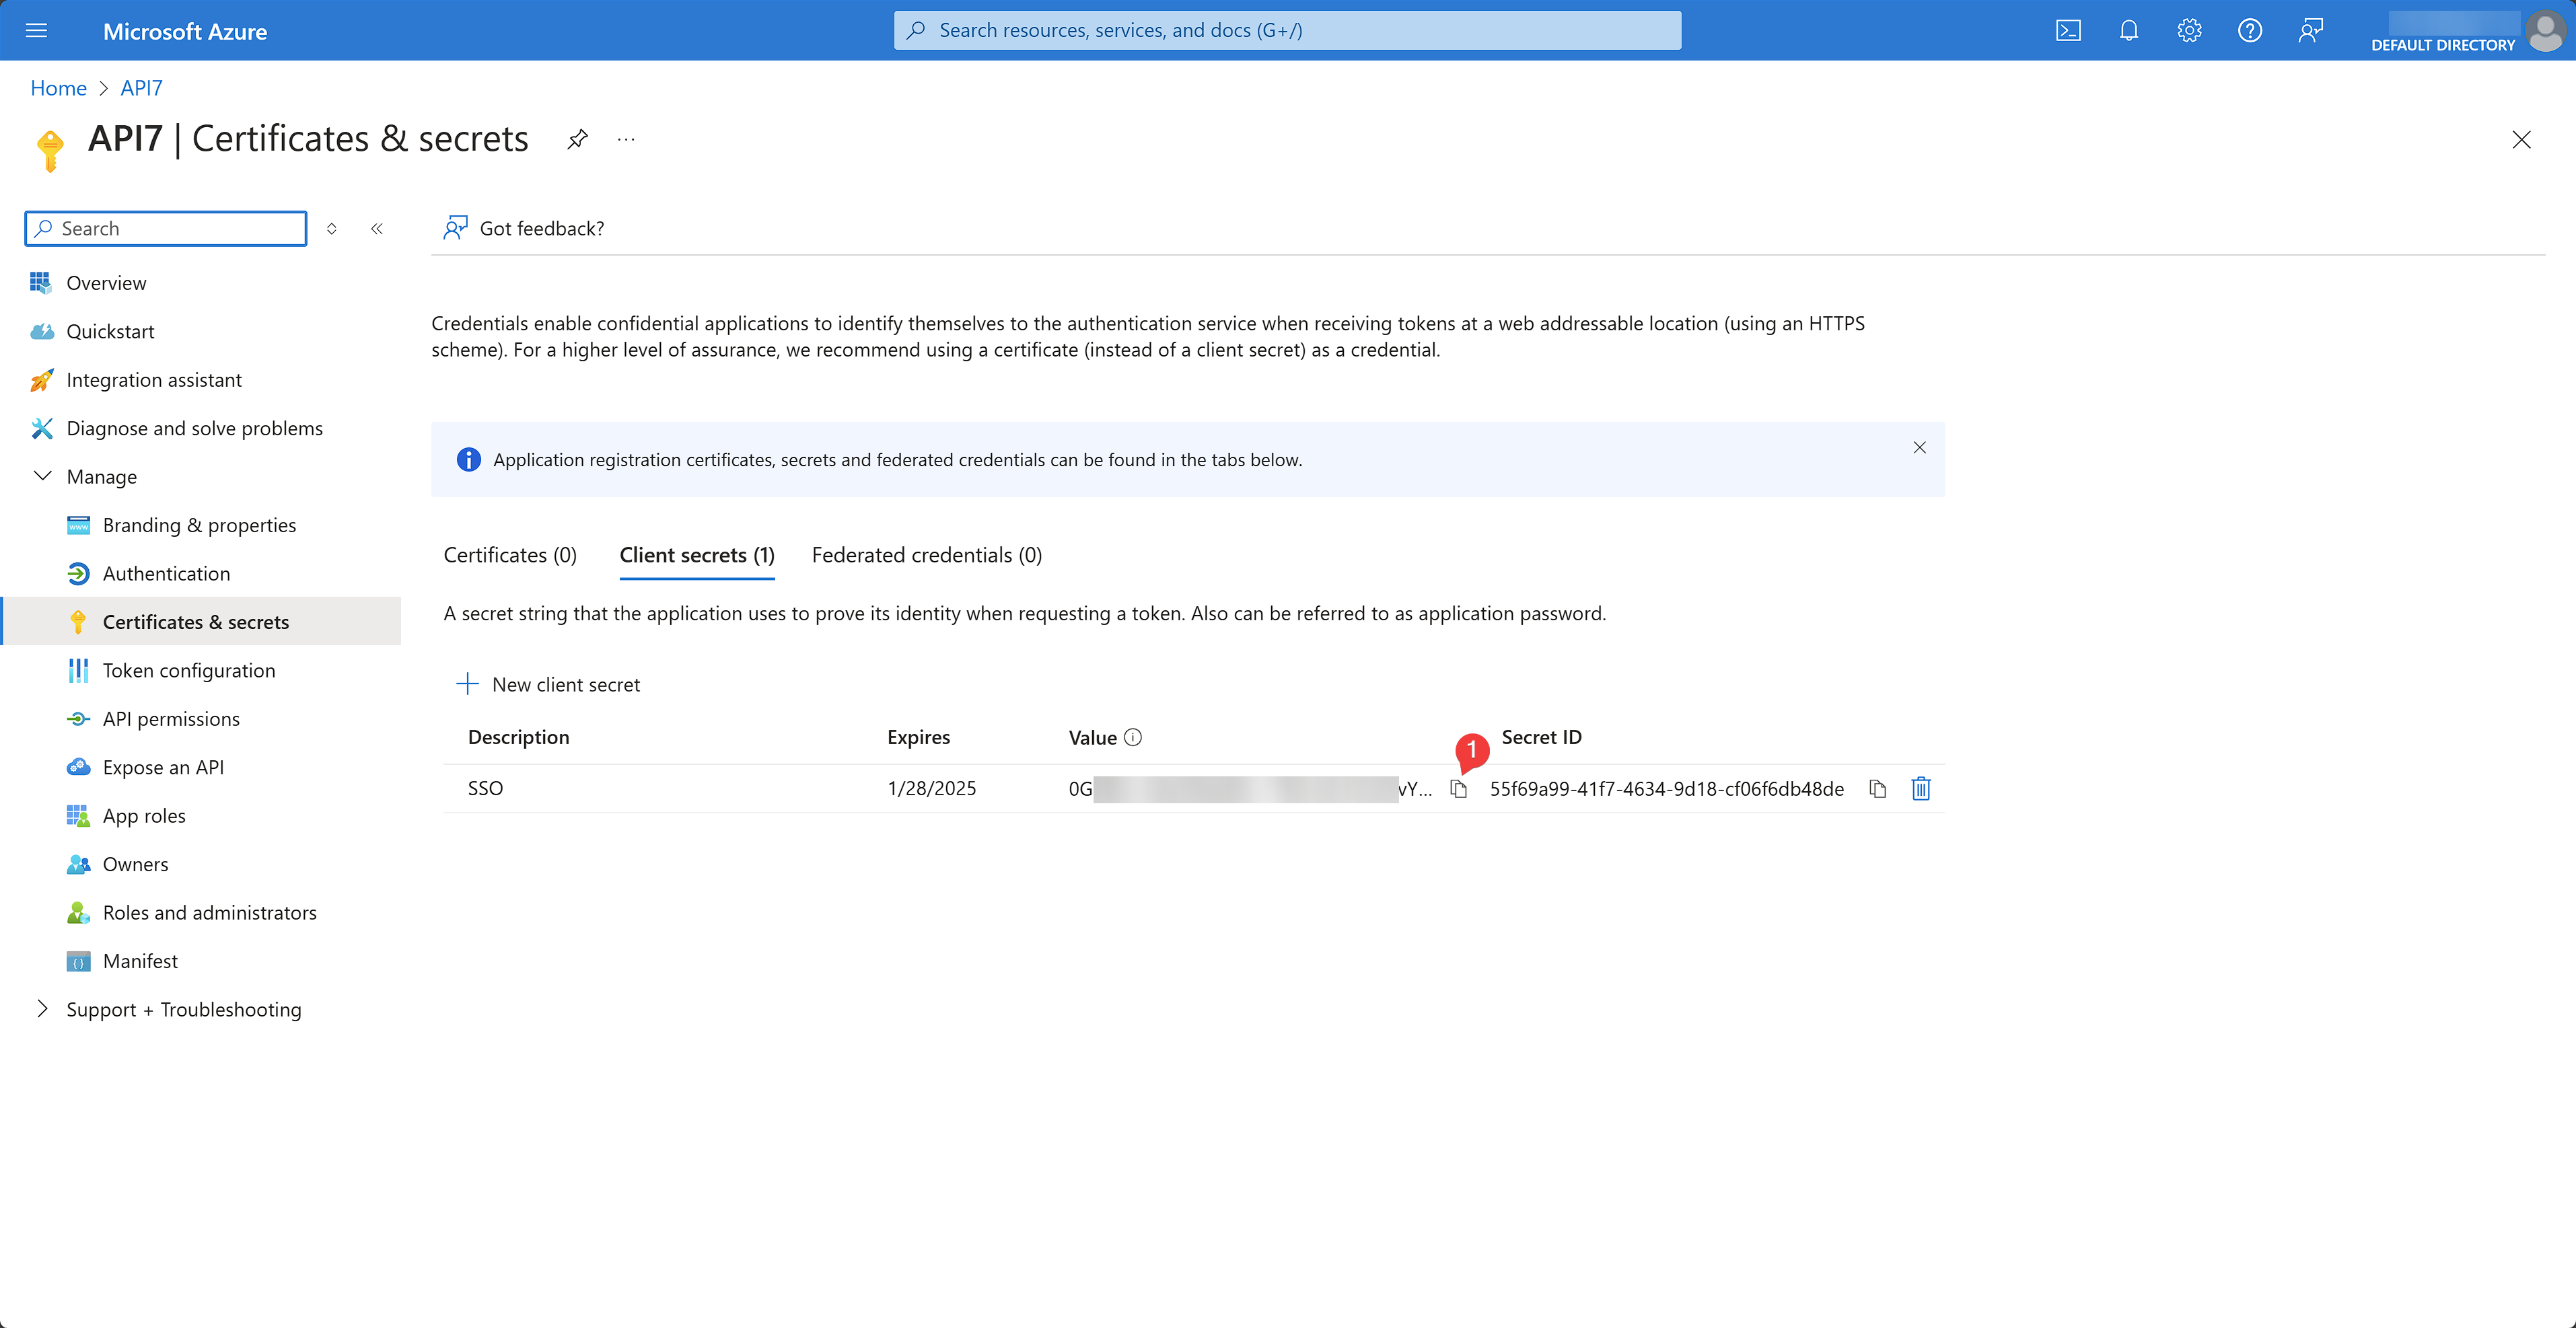Click the Expires column header
The image size is (2576, 1328).
pyautogui.click(x=918, y=737)
